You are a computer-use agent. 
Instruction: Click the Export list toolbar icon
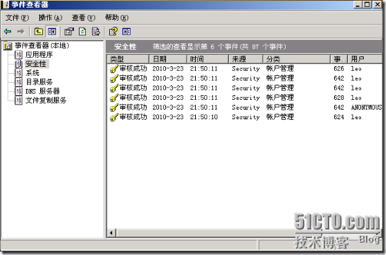pos(95,32)
